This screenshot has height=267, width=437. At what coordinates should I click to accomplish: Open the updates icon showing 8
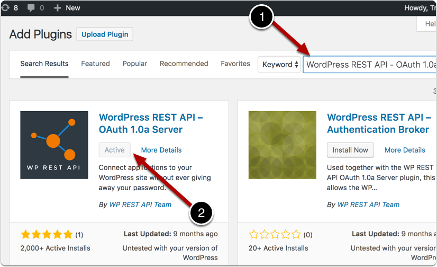[x=10, y=8]
